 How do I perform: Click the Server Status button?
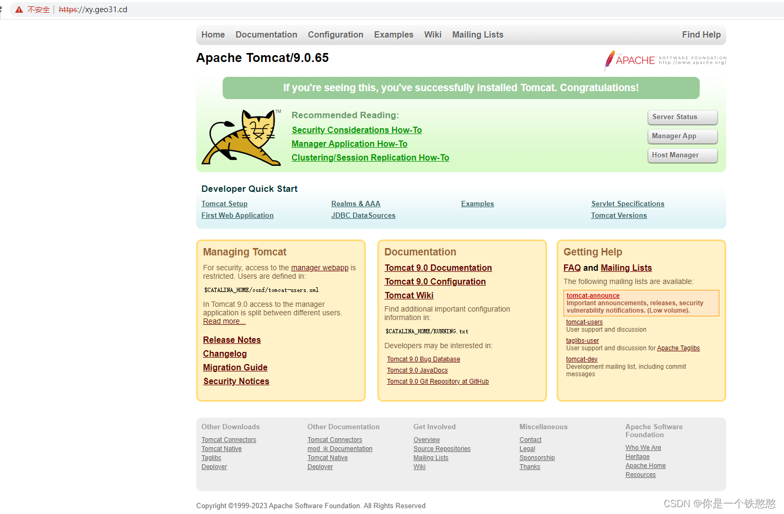point(682,117)
